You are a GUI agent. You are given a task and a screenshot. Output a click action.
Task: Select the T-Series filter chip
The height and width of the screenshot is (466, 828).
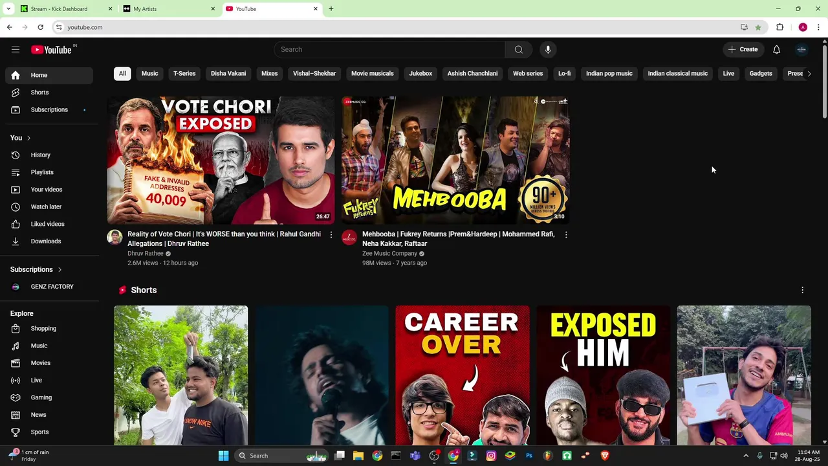point(184,74)
